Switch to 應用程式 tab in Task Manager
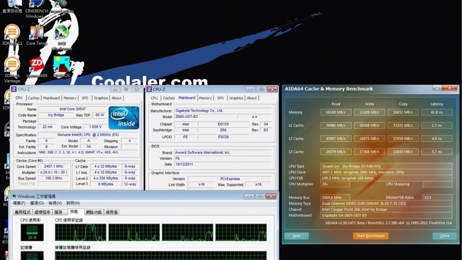This screenshot has width=462, height=260. 22,212
